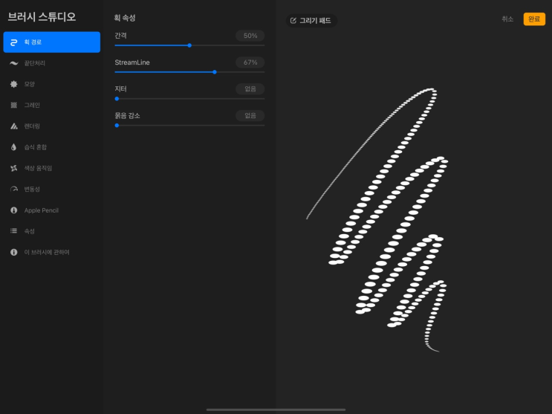Tap the home indicator bar at bottom
The width and height of the screenshot is (552, 414).
tap(276, 410)
